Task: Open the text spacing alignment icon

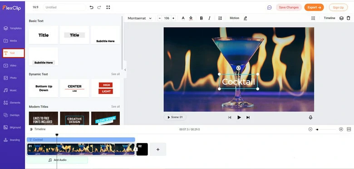Action: click(220, 18)
